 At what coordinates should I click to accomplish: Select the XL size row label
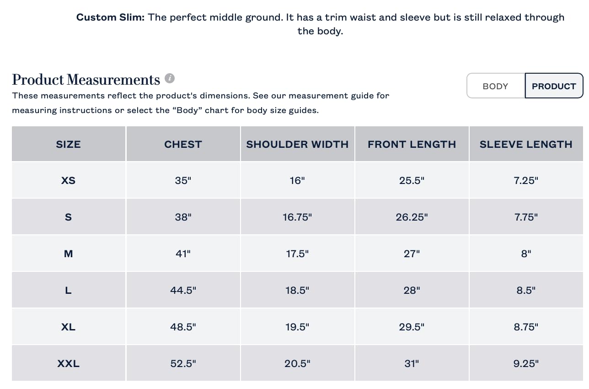[x=68, y=327]
